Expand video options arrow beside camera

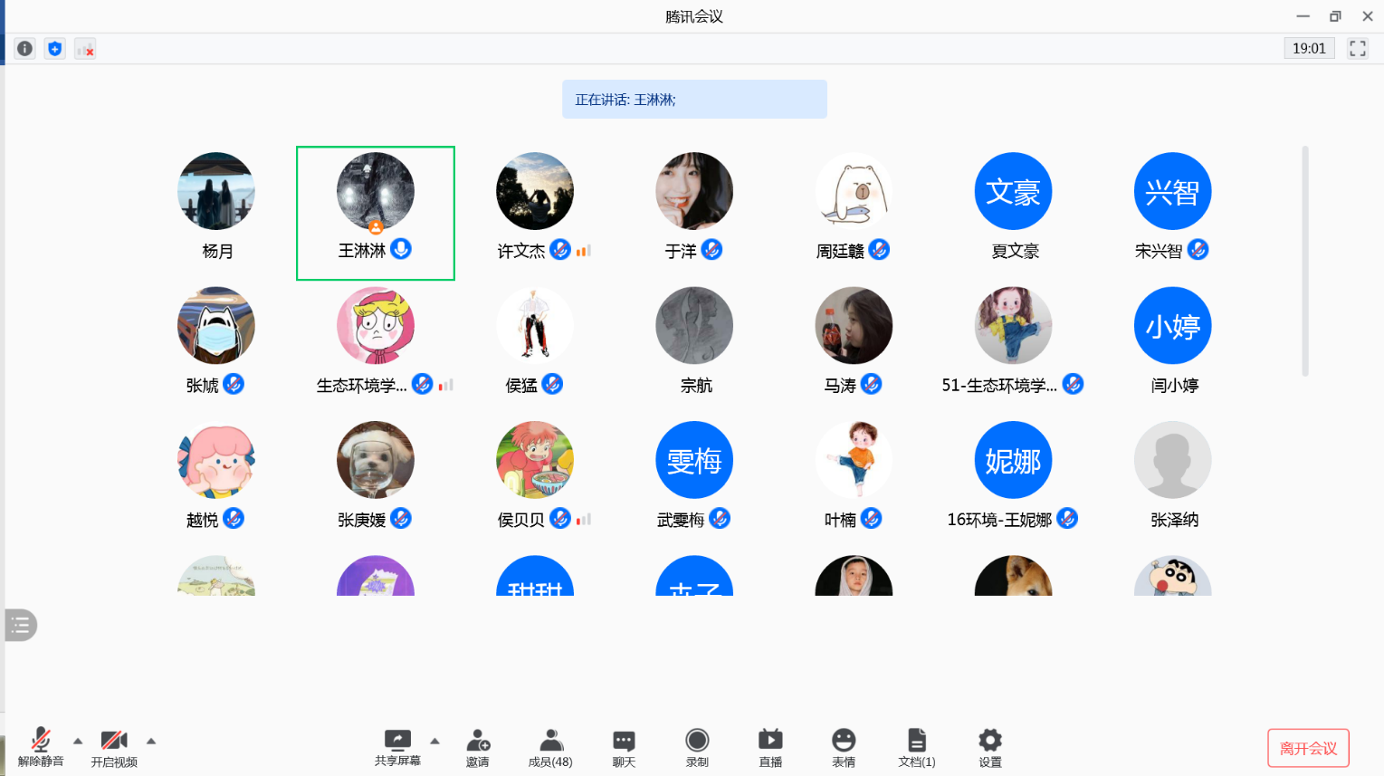(x=151, y=741)
